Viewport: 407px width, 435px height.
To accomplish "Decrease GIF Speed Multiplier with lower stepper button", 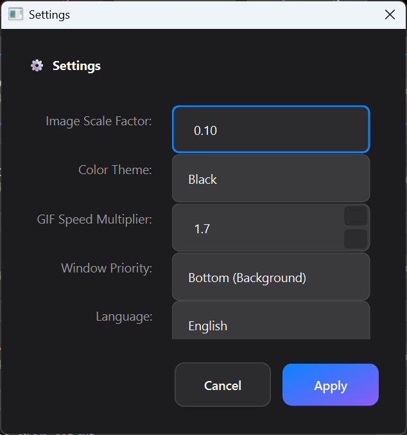I will (x=356, y=239).
